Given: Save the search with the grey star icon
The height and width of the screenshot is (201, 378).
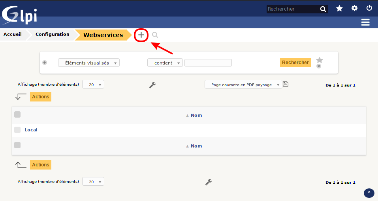Looking at the screenshot, I should coord(320,60).
